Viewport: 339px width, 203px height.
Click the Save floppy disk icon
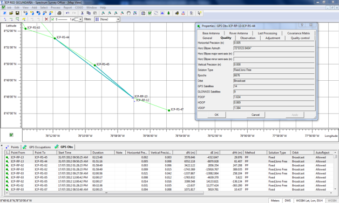17,13
